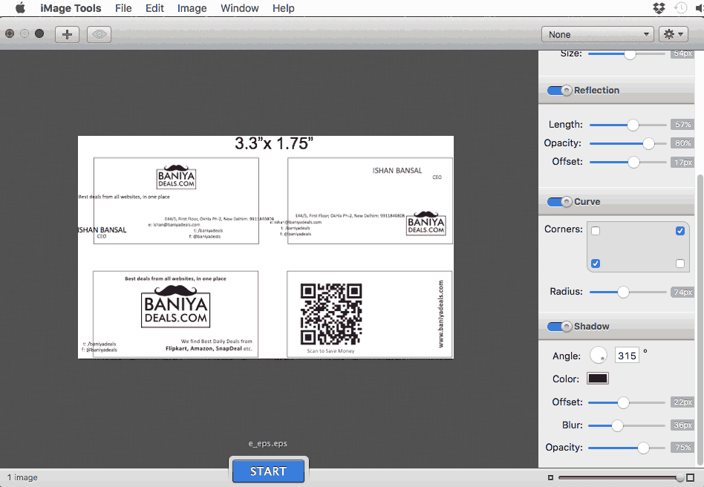
Task: Open the Help menu
Action: click(283, 8)
